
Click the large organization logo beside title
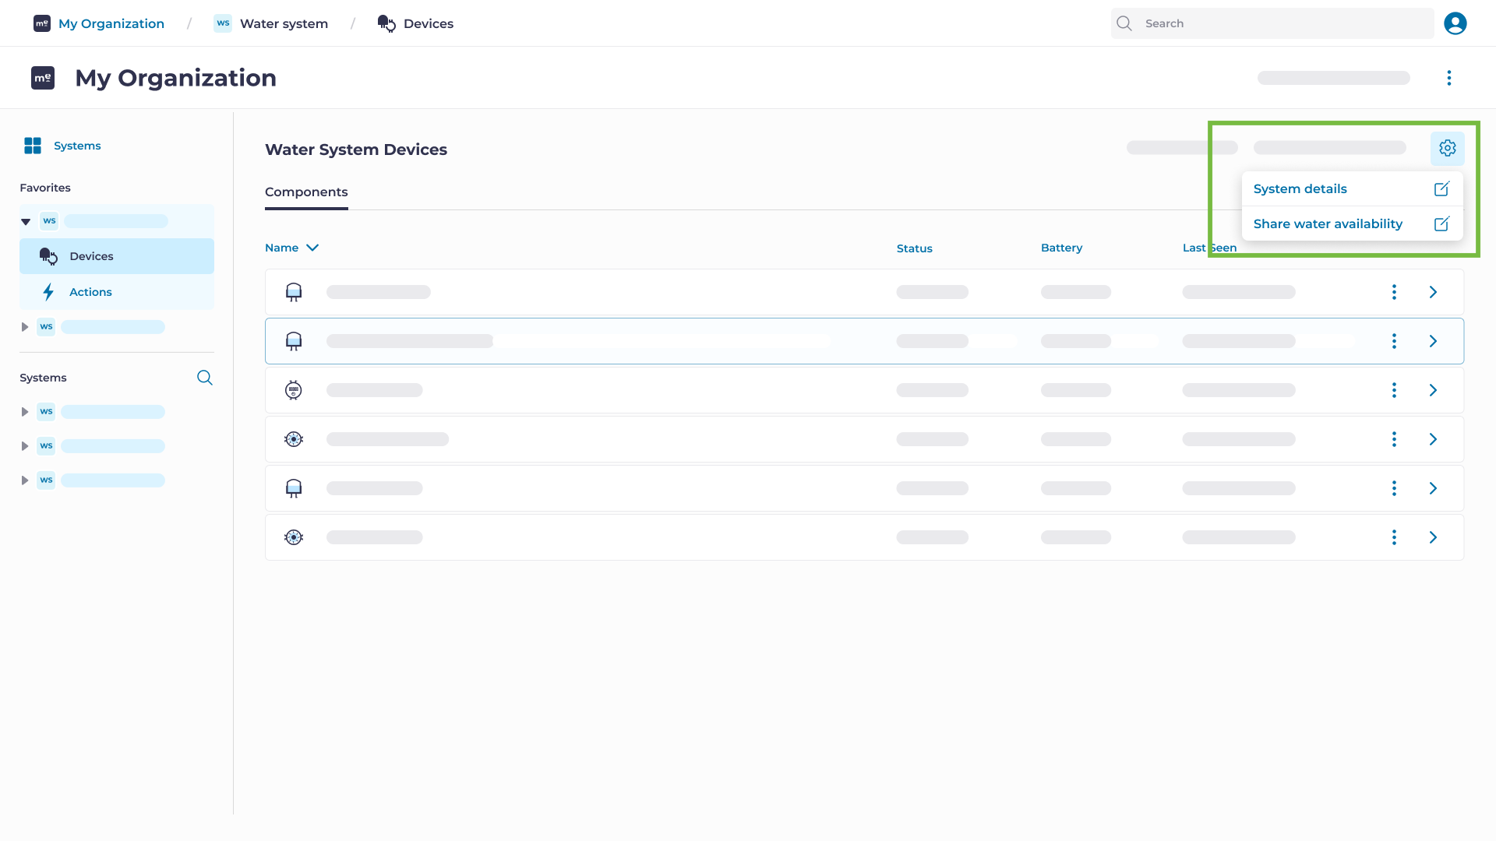[43, 78]
